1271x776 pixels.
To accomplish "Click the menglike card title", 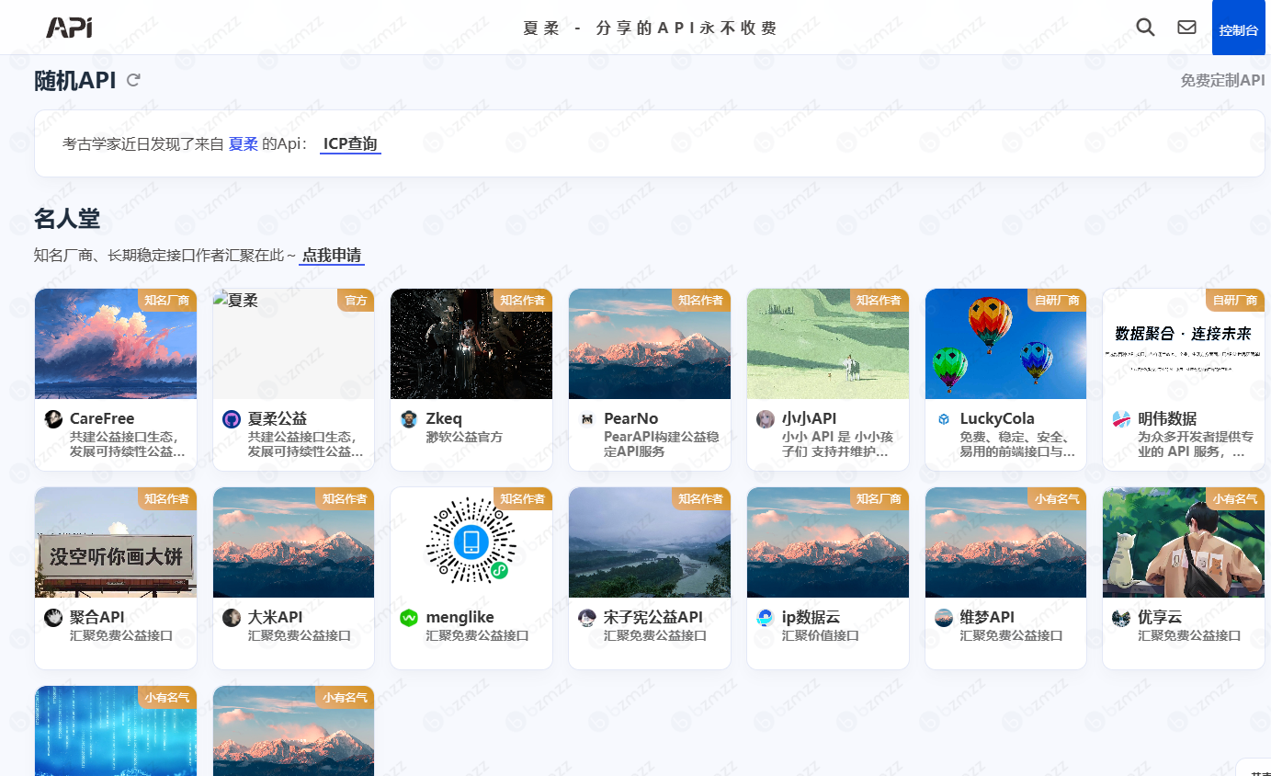I will tap(460, 617).
